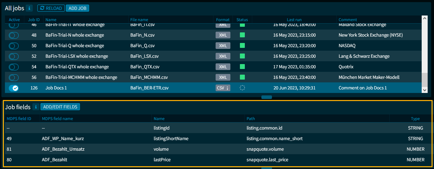Click the splitter handle below the All jobs panel

point(267,97)
